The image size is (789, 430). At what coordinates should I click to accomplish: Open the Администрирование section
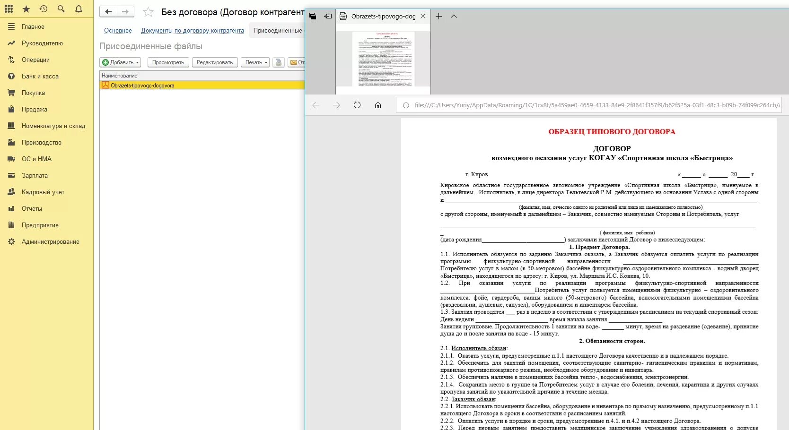pos(51,242)
